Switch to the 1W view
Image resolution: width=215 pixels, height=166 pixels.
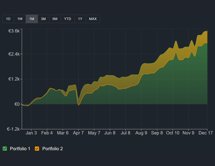(20, 19)
